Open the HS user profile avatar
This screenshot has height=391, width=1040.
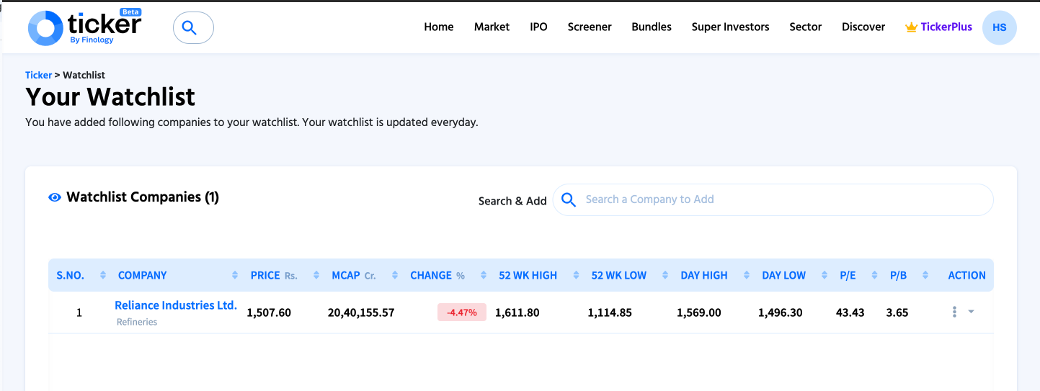(x=999, y=27)
